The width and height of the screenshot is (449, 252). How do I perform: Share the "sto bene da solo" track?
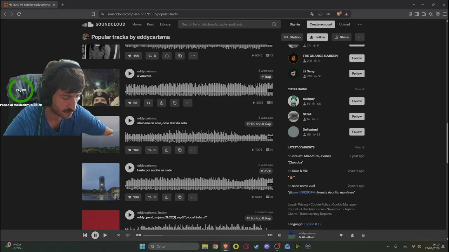click(167, 150)
